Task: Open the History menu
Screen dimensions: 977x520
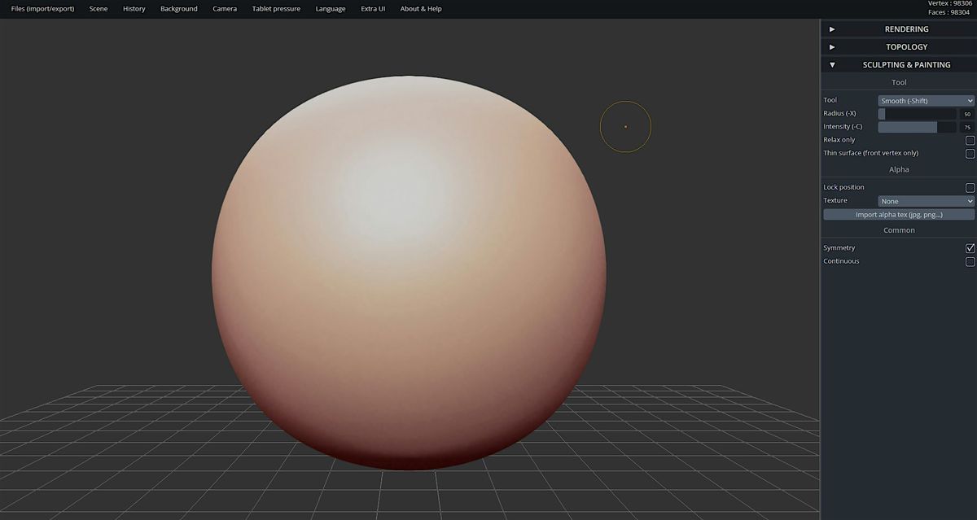Action: (134, 9)
